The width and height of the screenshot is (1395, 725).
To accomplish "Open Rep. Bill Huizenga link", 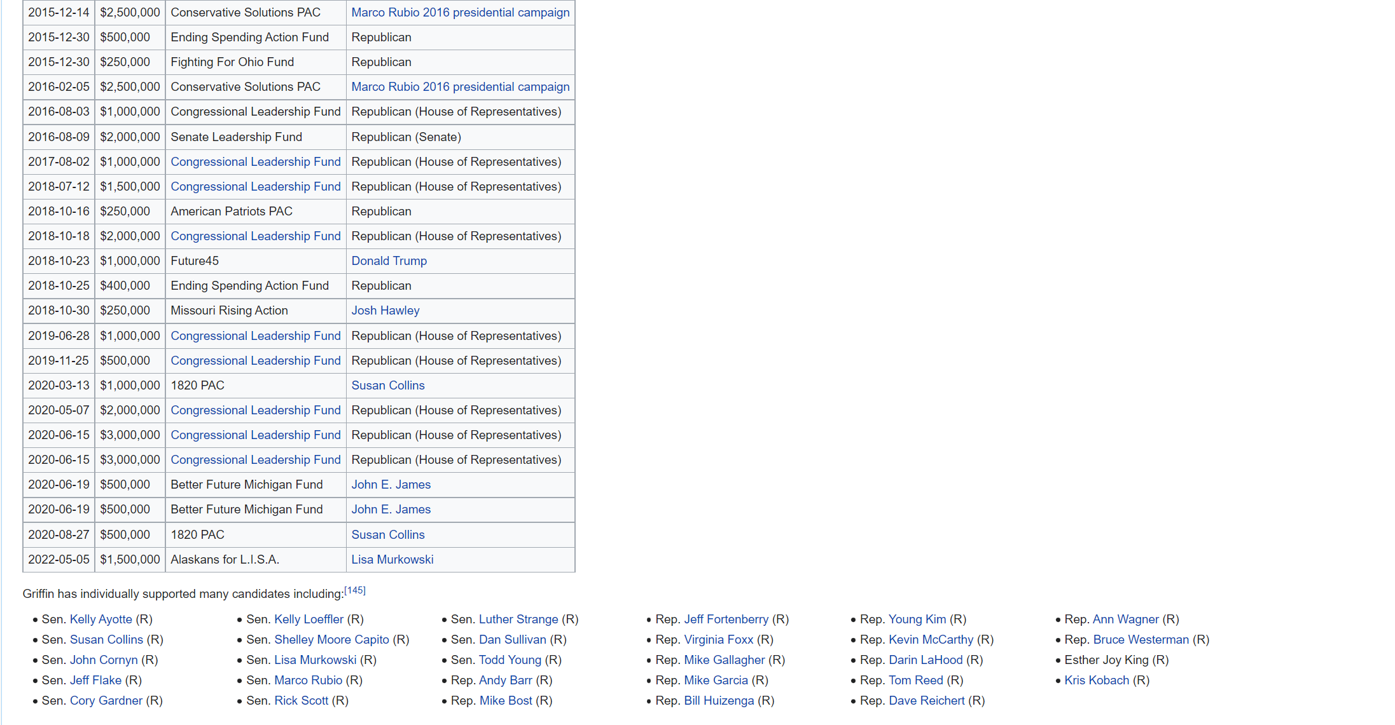I will [719, 700].
